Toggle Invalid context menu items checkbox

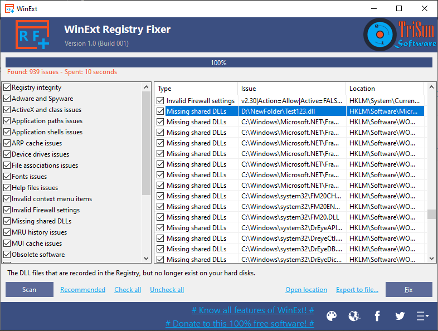(x=7, y=199)
